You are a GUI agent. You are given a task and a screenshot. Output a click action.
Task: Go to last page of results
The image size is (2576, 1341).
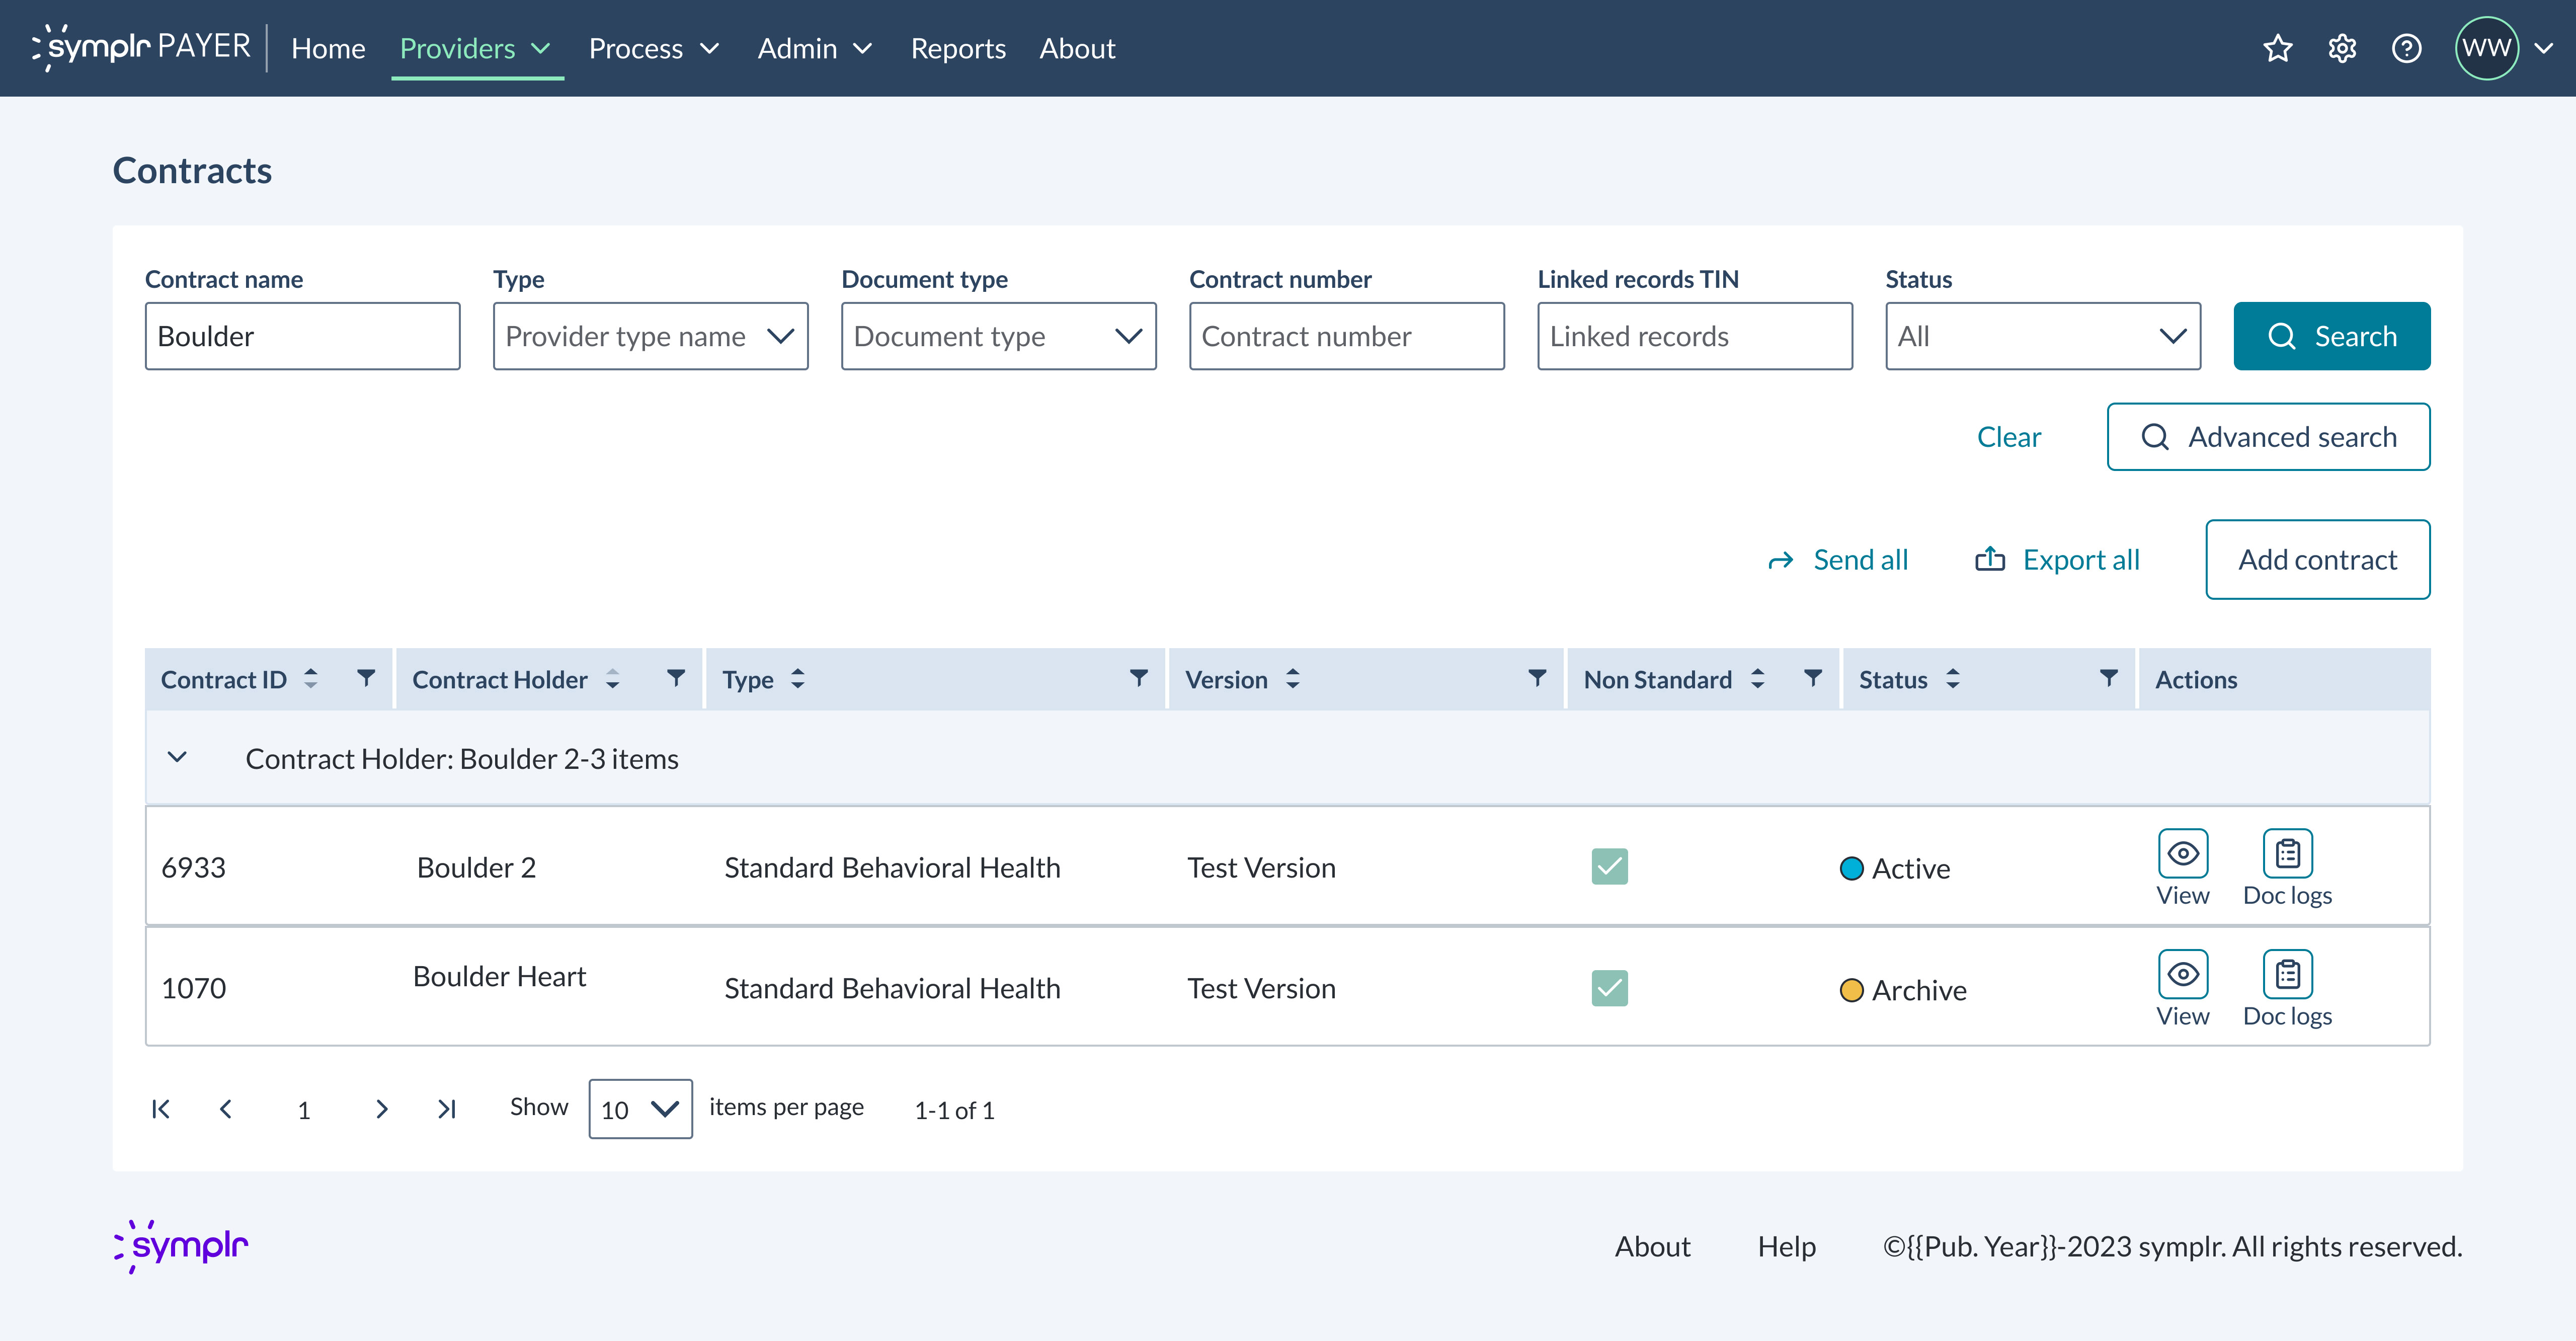coord(447,1109)
